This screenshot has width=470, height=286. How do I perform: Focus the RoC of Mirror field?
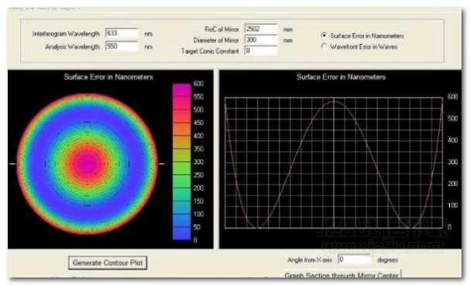(x=261, y=29)
